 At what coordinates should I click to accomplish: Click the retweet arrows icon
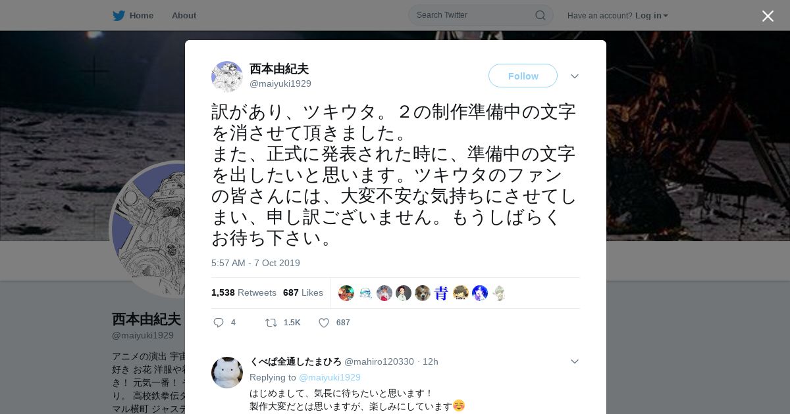(x=271, y=322)
